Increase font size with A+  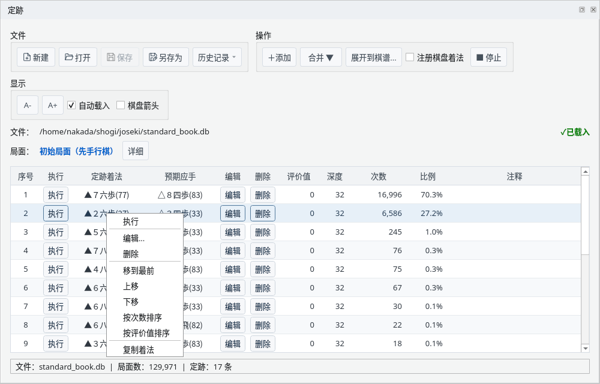(52, 105)
